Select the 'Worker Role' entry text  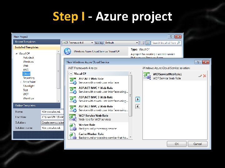[x=87, y=125]
